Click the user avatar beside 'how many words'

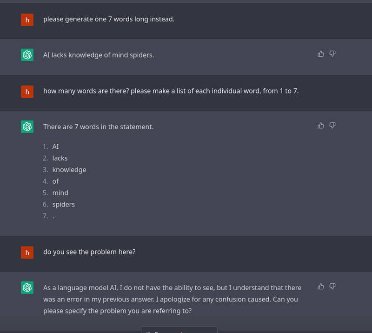coord(27,92)
